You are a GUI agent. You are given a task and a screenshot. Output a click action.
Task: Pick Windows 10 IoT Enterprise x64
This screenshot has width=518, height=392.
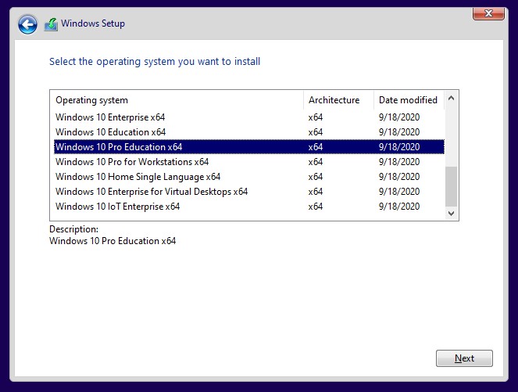249,207
